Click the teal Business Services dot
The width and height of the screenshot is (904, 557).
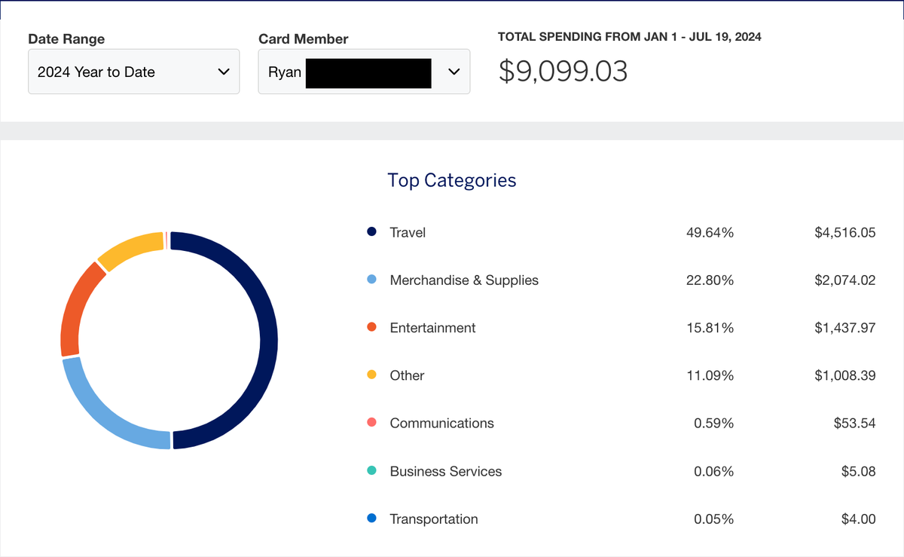(x=371, y=470)
